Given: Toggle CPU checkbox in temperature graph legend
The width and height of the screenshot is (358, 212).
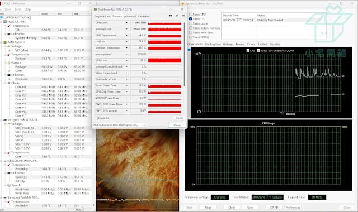Looking at the screenshot, I should click(x=248, y=51).
